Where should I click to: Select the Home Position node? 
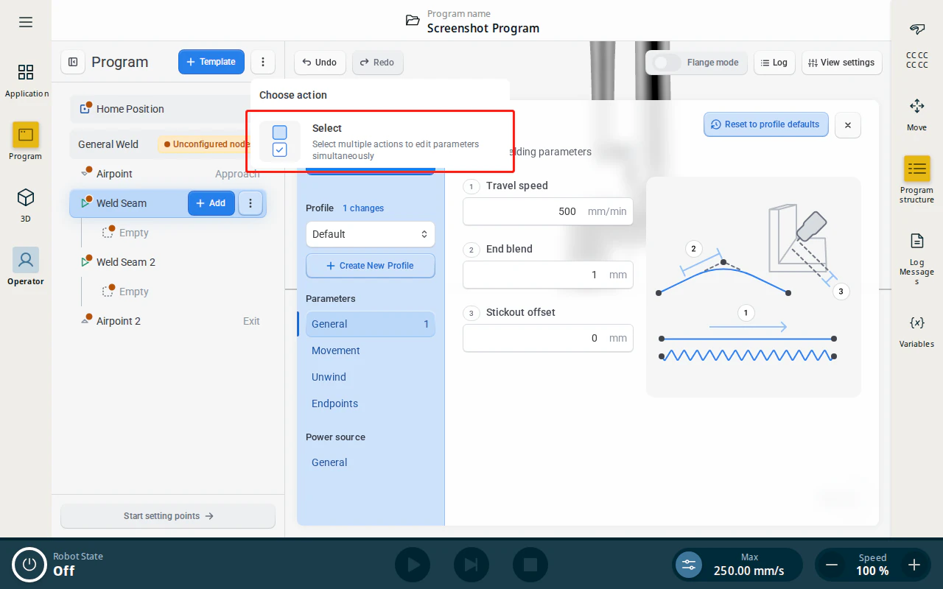pyautogui.click(x=159, y=109)
